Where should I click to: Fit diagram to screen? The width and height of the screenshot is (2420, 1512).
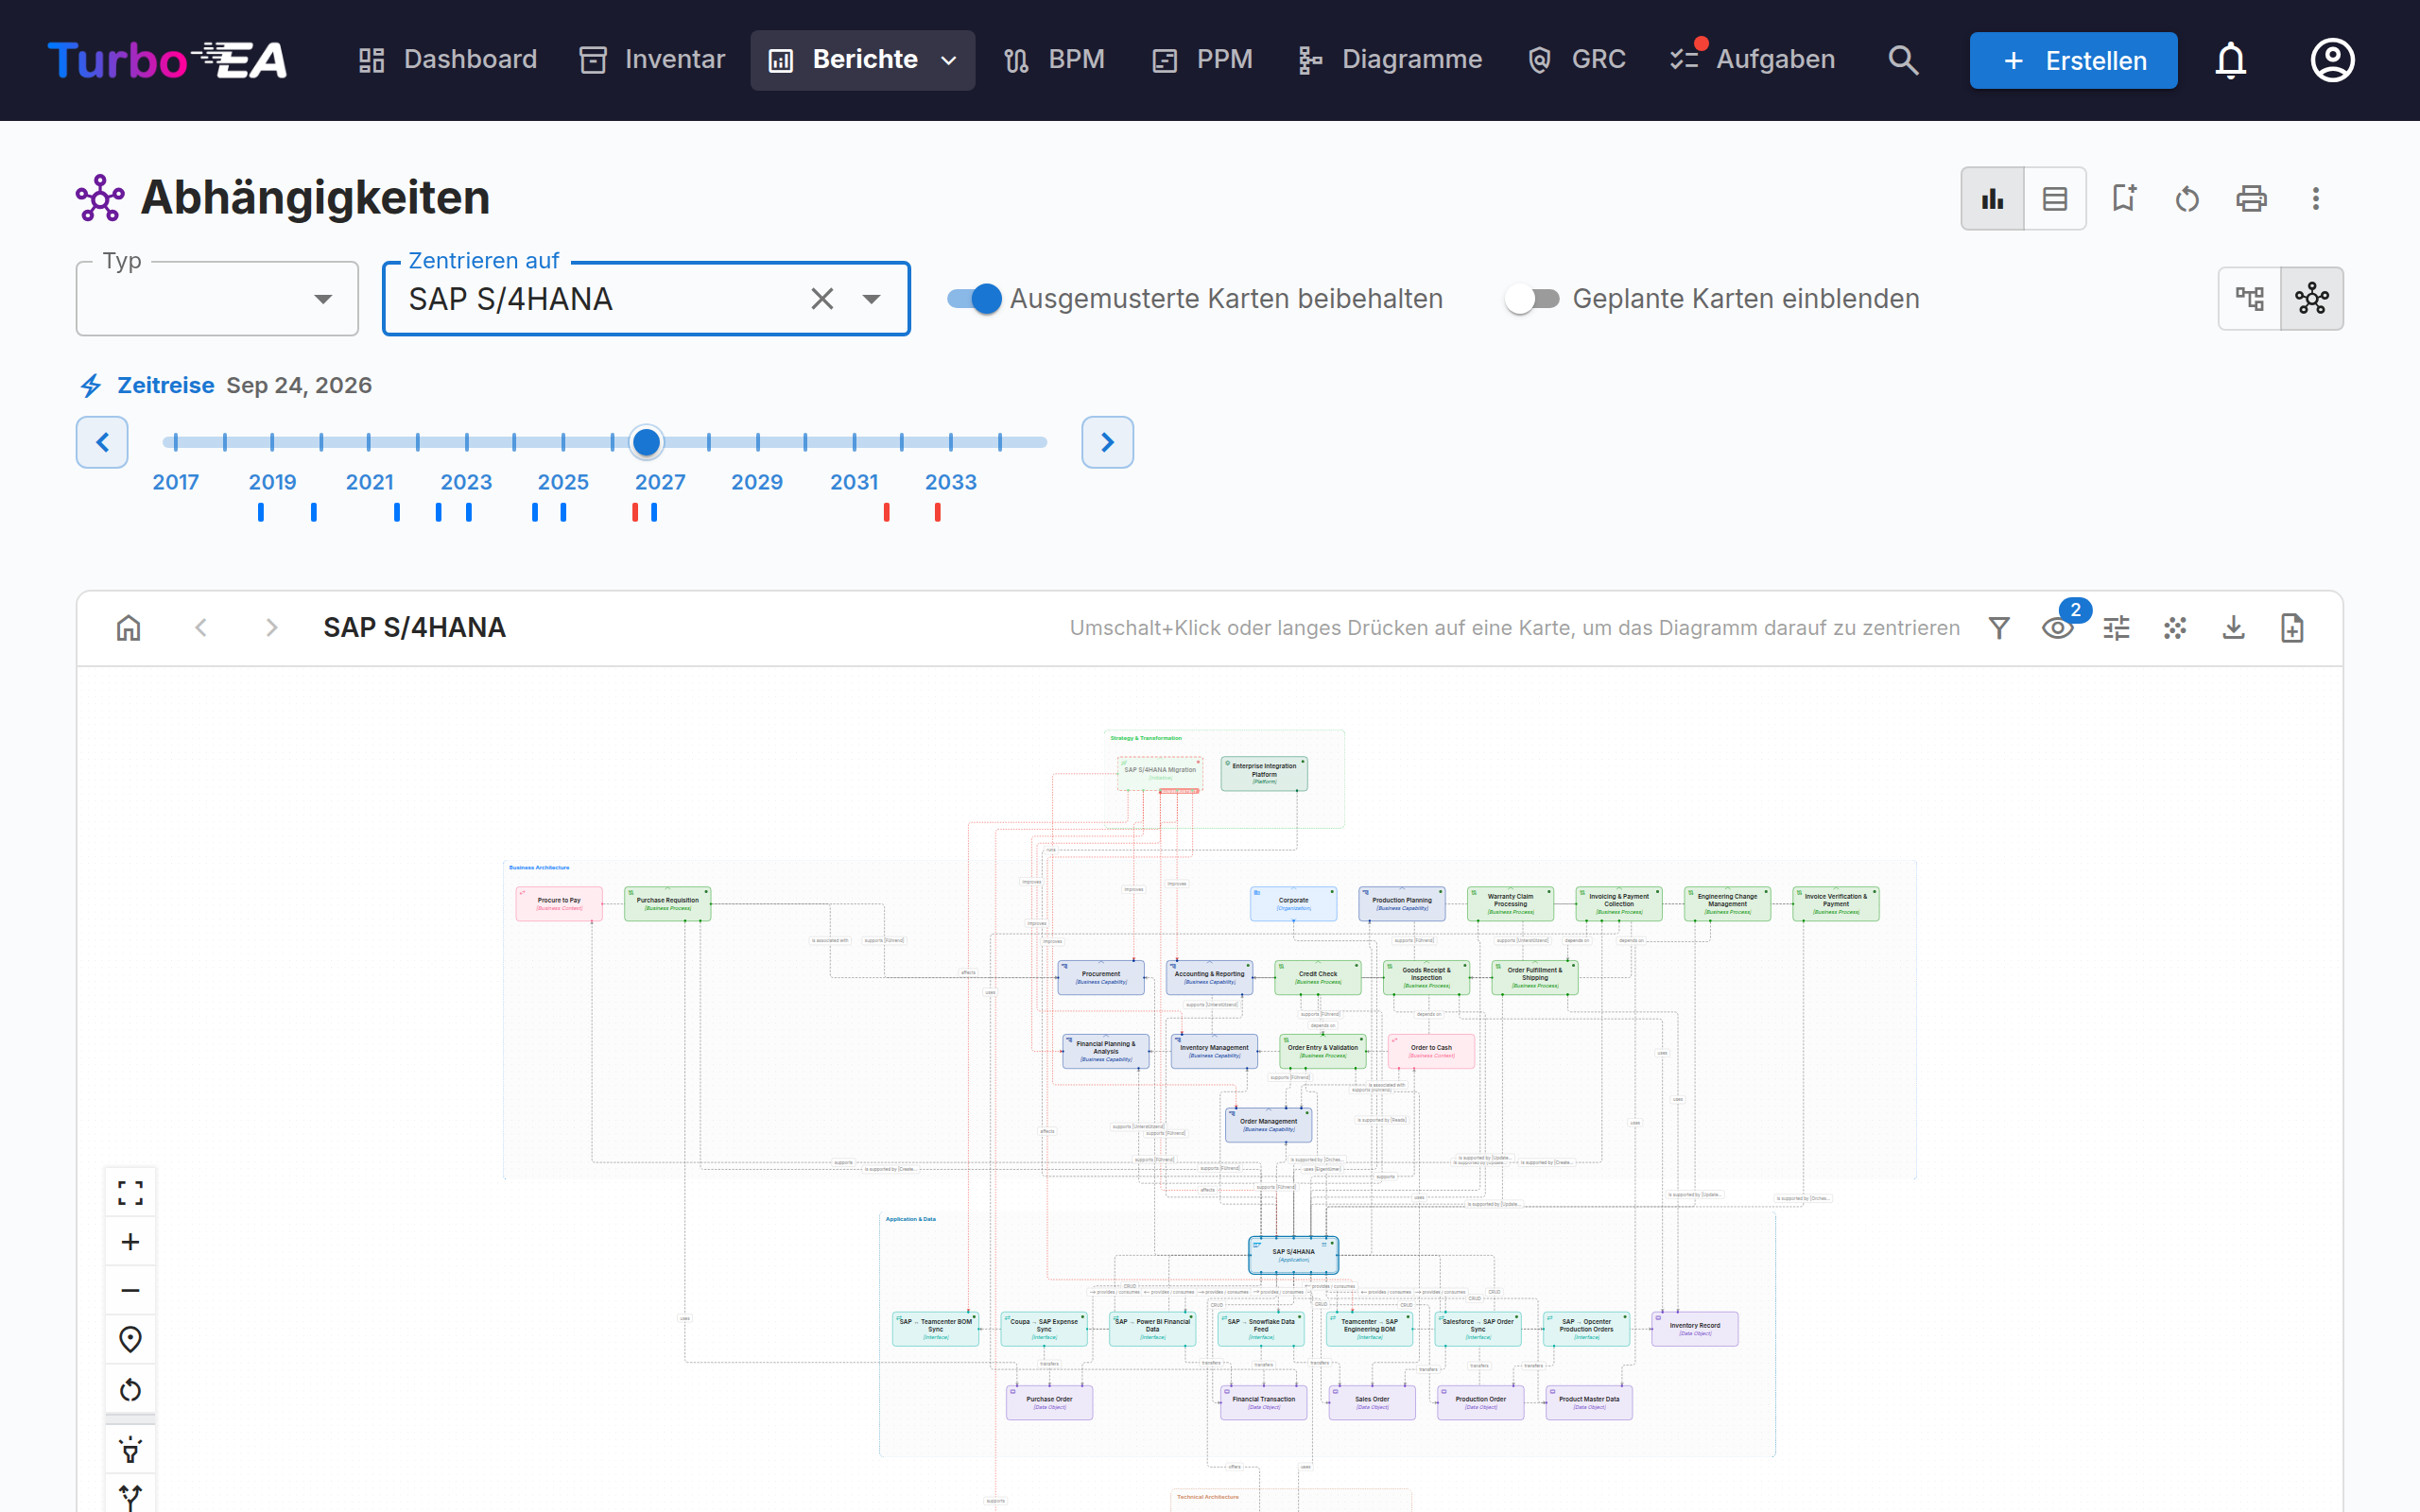coord(130,1192)
